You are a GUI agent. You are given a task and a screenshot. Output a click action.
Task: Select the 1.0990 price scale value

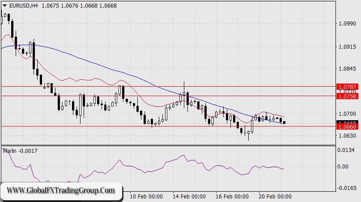347,24
